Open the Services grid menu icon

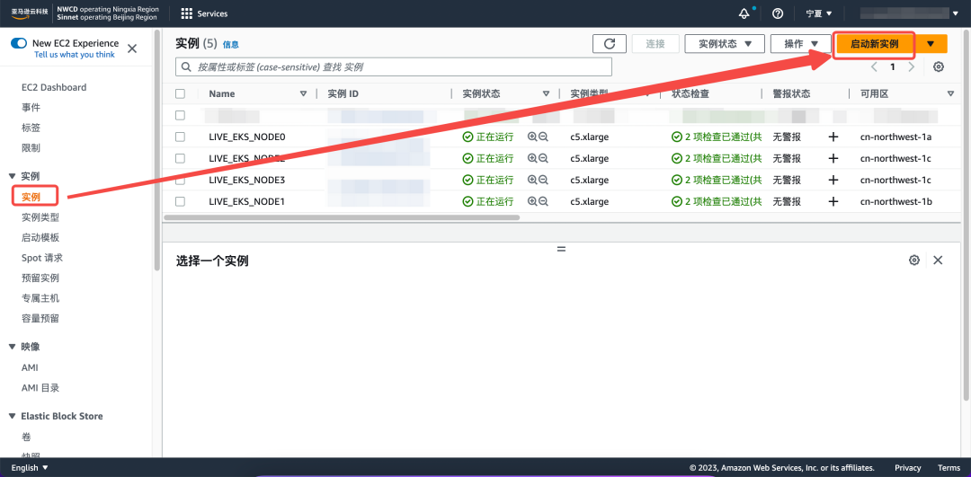[186, 13]
